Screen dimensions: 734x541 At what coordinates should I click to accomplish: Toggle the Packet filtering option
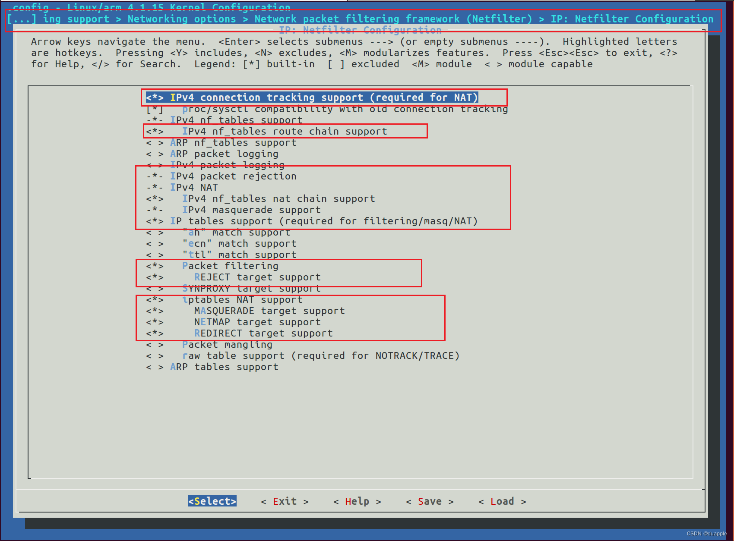212,266
